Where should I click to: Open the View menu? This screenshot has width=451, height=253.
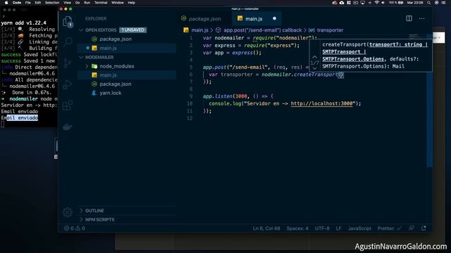click(67, 3)
